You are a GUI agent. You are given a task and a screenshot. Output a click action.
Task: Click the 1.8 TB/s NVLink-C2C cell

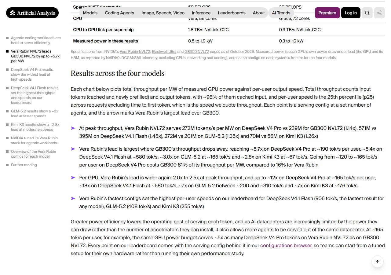[208, 30]
